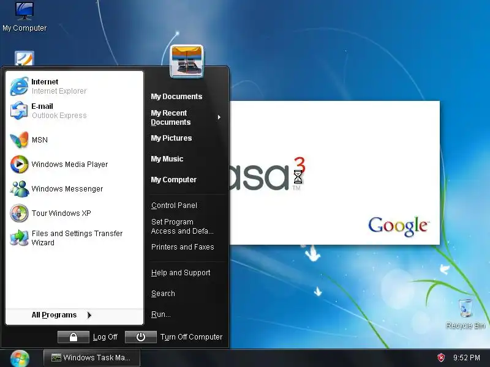Open the MSN butterfly icon
Image resolution: width=490 pixels, height=367 pixels.
pos(19,140)
